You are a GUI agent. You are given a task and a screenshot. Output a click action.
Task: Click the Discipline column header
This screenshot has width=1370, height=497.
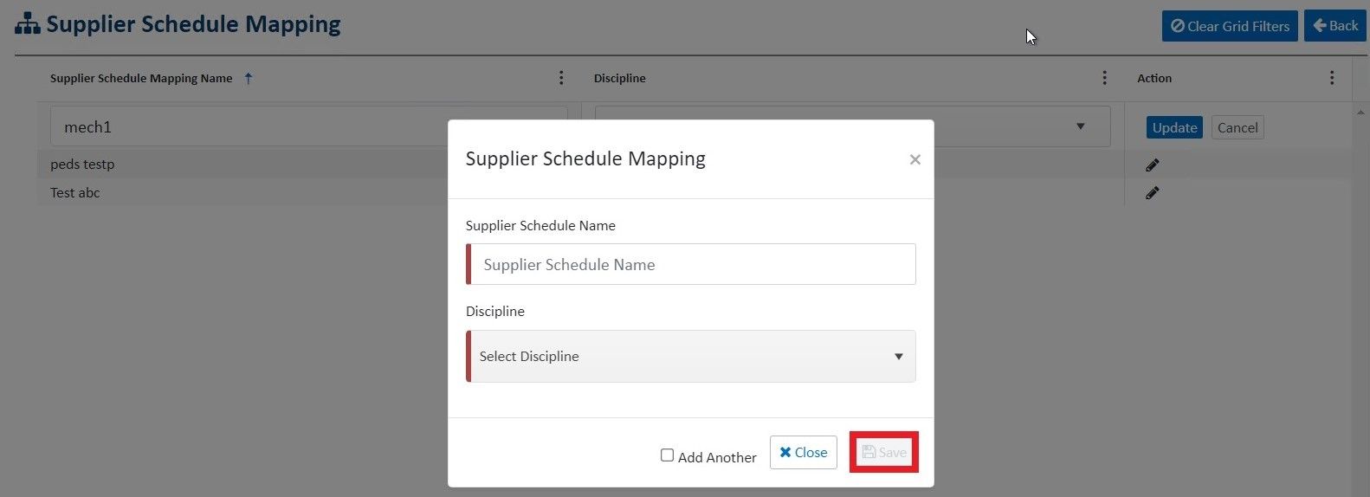619,78
